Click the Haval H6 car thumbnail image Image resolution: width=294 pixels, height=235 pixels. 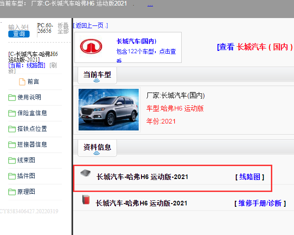(109, 110)
